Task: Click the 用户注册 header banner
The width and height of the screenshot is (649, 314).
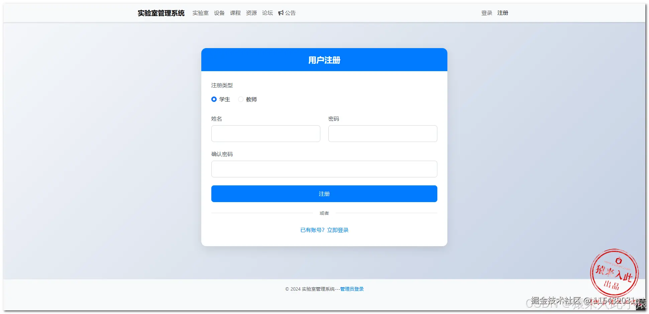Action: click(x=324, y=60)
